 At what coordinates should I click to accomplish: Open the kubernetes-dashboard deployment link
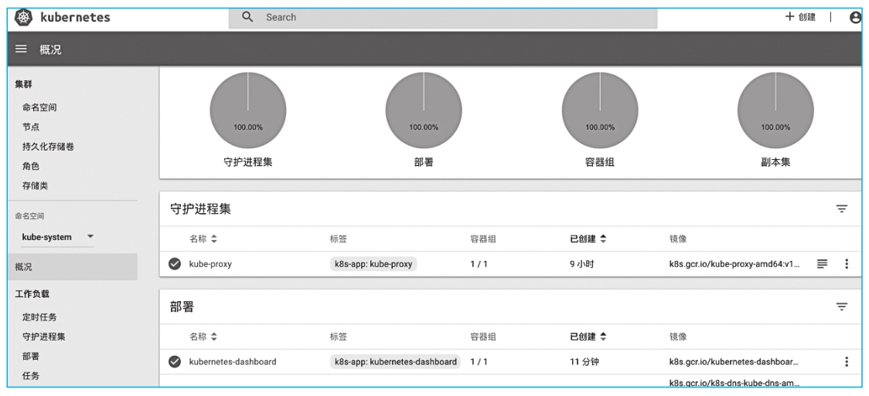click(x=233, y=361)
